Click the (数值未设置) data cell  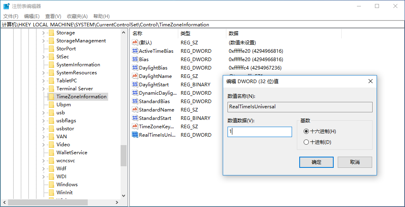[242, 42]
